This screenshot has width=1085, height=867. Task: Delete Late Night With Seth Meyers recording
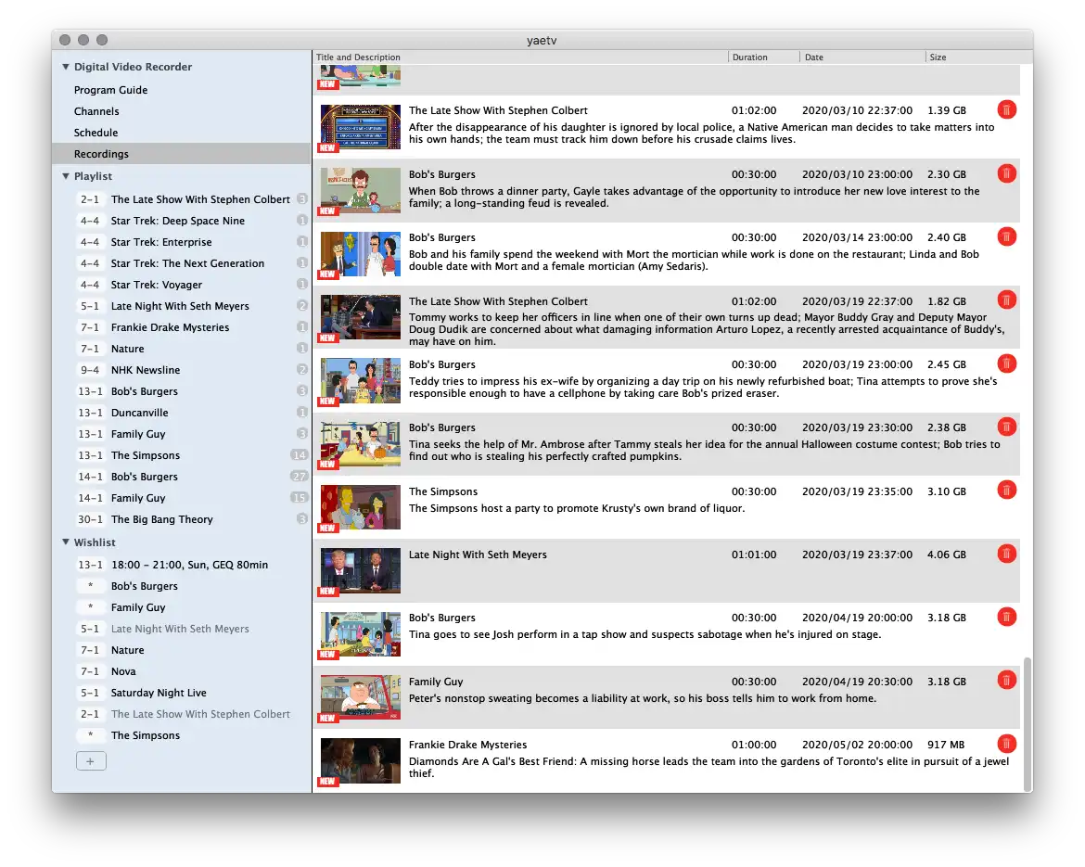[x=1007, y=554]
